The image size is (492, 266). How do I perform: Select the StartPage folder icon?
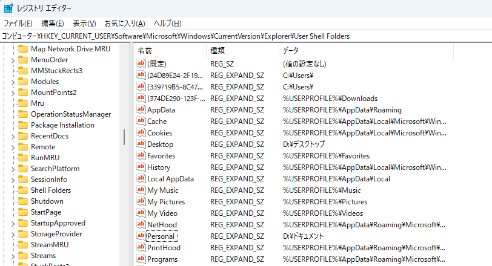point(23,212)
